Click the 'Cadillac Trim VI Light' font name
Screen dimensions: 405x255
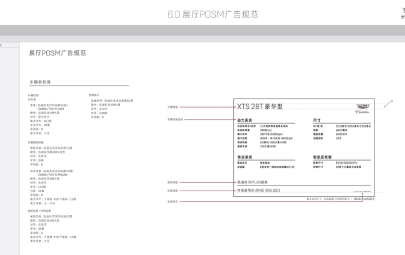(51, 108)
